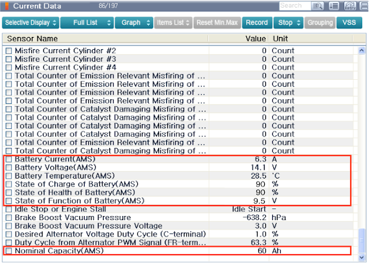This screenshot has width=369, height=264.
Task: Click the VSS button
Action: [349, 23]
